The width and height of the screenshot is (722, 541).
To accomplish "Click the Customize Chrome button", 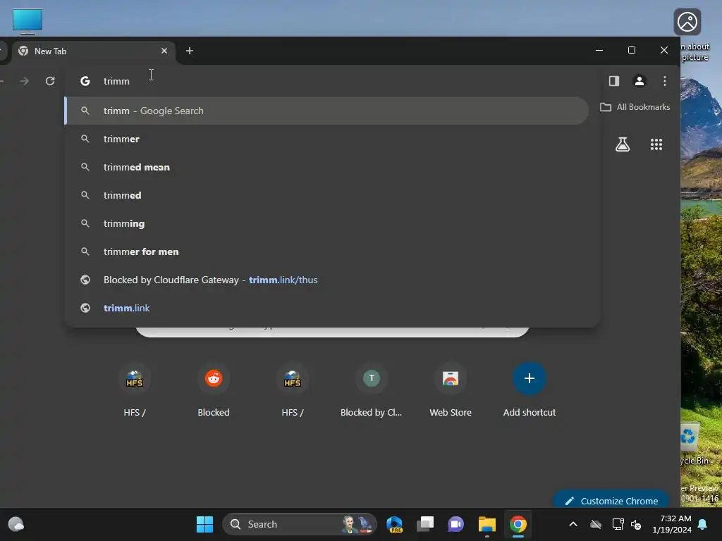I will (x=611, y=500).
